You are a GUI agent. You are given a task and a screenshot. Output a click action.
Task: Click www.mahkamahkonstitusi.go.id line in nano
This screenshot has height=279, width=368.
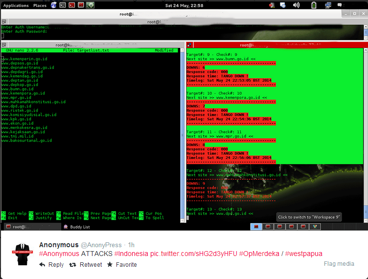34,102
